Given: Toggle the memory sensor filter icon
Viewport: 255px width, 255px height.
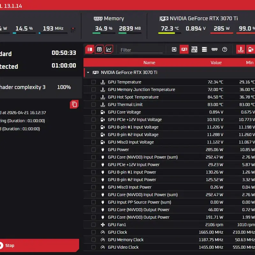Looking at the screenshot, I should click(214, 49).
